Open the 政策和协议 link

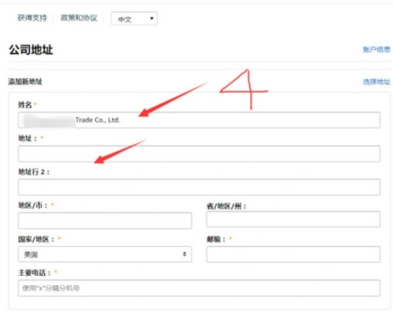[x=79, y=18]
